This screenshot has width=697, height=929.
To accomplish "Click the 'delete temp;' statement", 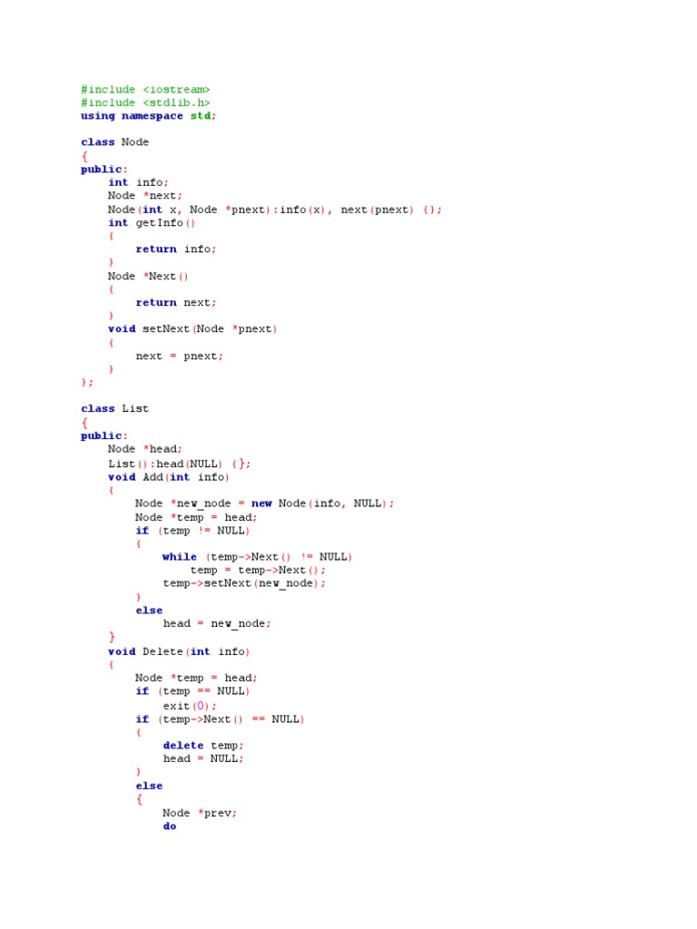I will coord(203,746).
